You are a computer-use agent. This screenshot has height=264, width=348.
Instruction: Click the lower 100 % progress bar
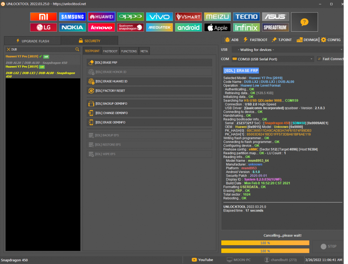(265, 251)
